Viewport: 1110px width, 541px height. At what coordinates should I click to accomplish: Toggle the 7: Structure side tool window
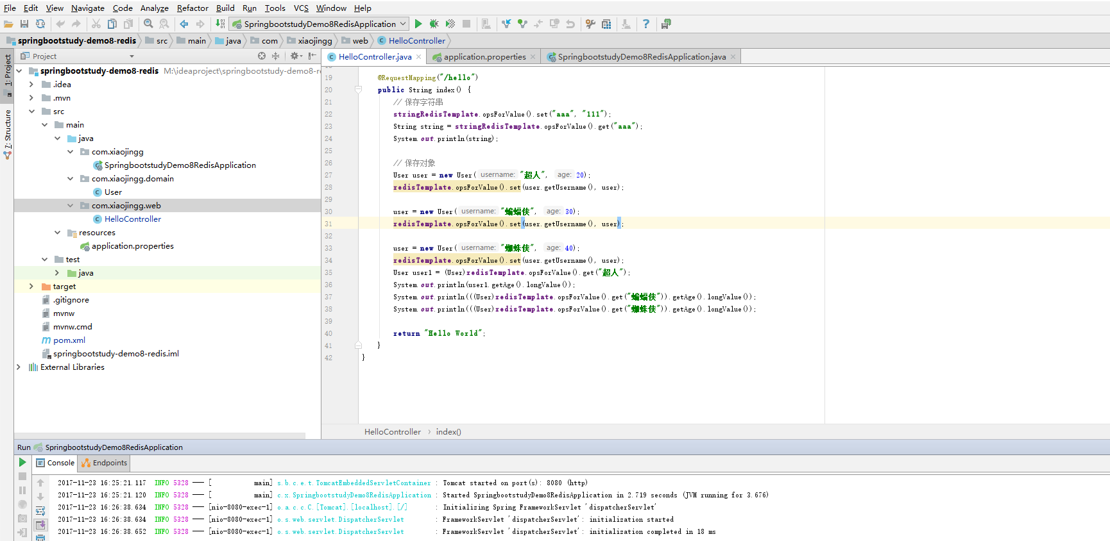click(7, 134)
